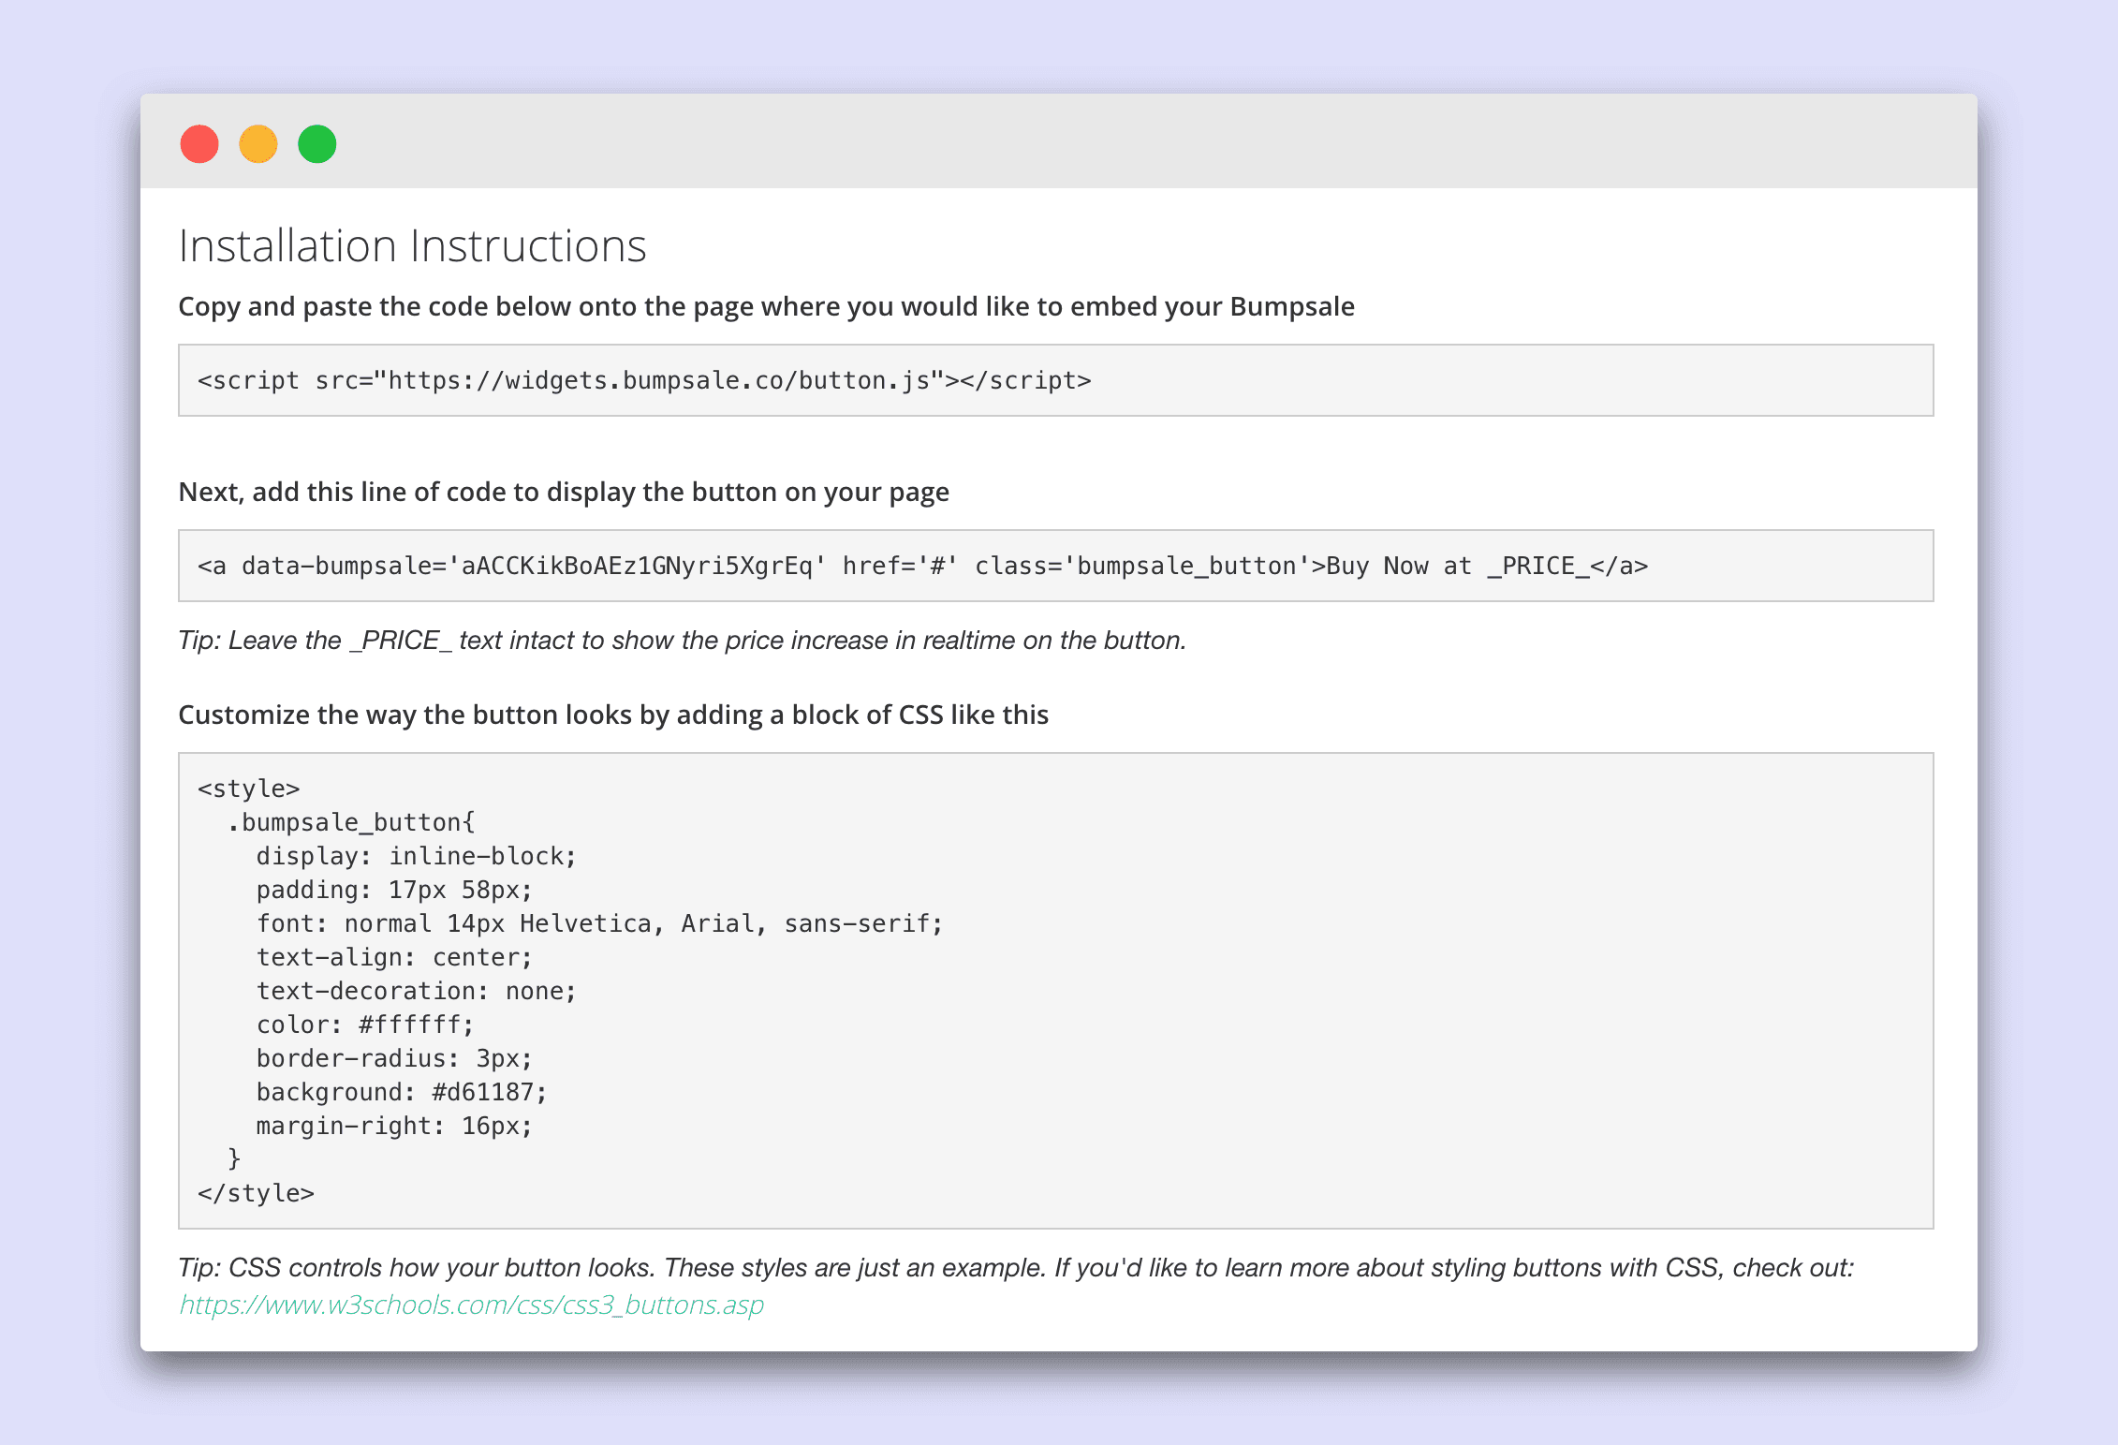
Task: Click inside the script src code box
Action: click(x=644, y=380)
